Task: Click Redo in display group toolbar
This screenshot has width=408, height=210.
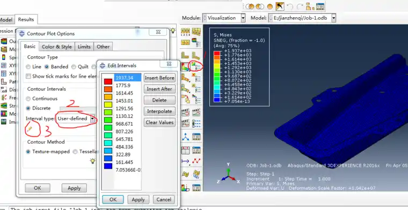Action: 300,6
